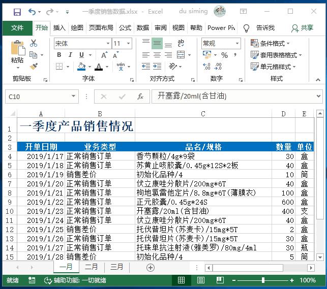Click the 100% zoom level
Viewport: 327px width, 289px height.
point(308,280)
